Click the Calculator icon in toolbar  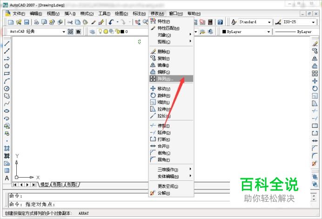(x=210, y=22)
